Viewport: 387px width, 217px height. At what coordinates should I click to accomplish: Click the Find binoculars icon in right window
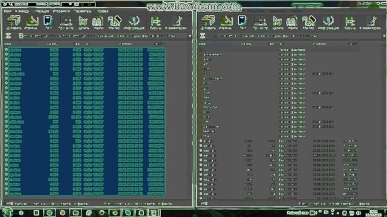[x=291, y=22]
